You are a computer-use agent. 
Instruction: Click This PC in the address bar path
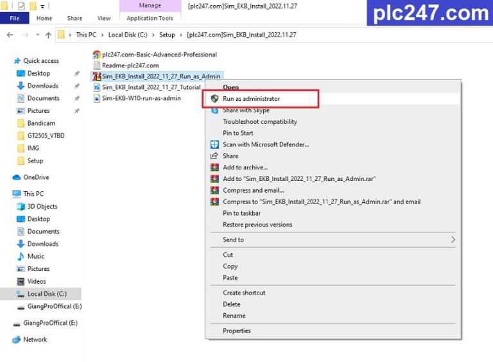tap(86, 35)
